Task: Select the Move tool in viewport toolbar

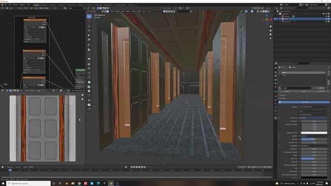Action: 89,26
